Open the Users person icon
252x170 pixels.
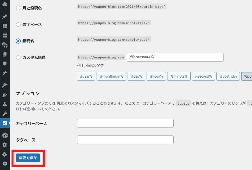coord(5,104)
